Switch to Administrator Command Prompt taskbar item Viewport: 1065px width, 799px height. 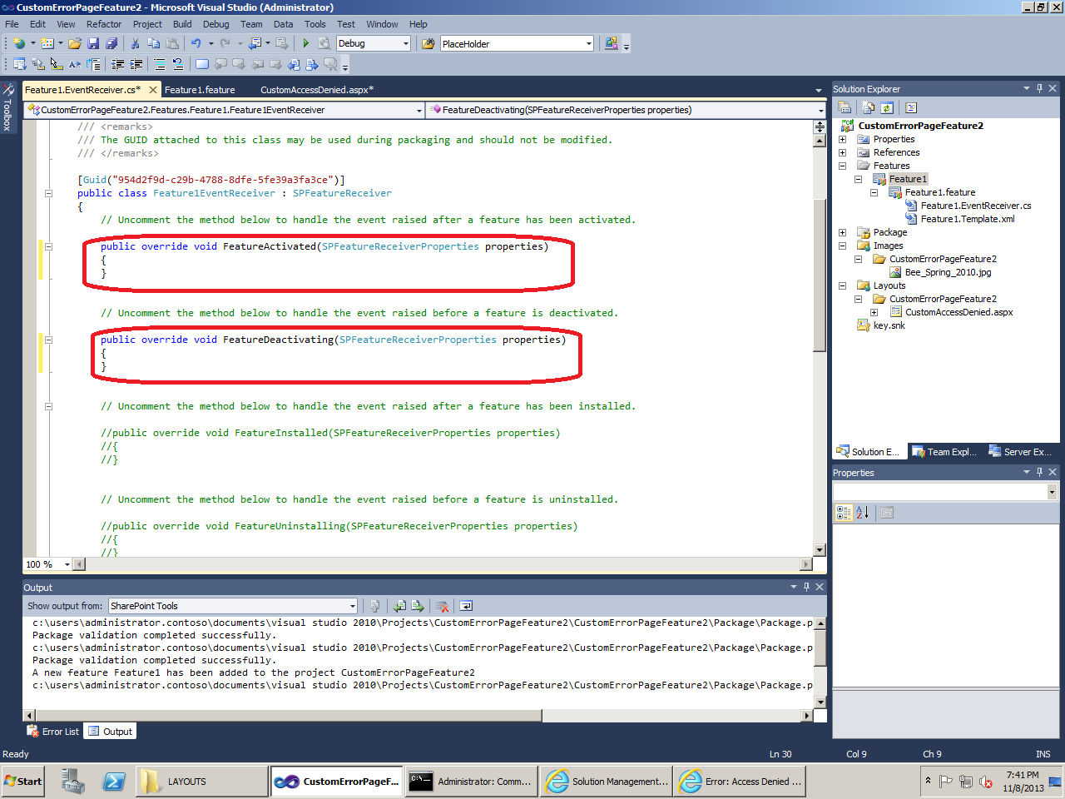click(x=471, y=782)
